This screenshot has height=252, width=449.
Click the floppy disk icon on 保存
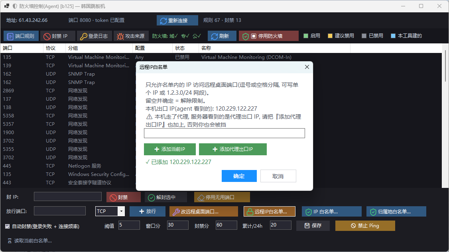coord(307,226)
